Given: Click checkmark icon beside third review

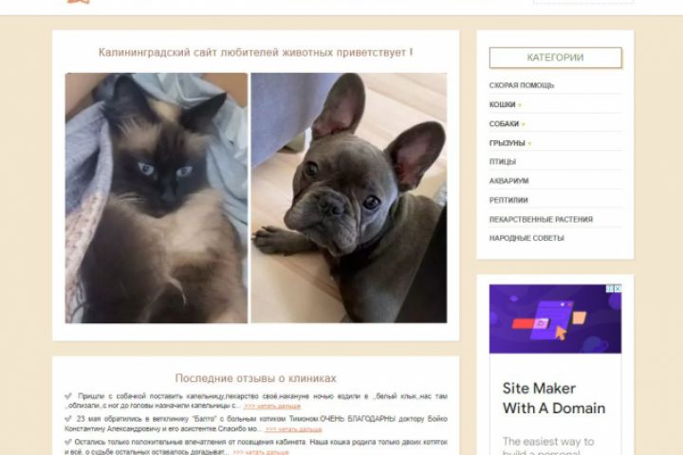Looking at the screenshot, I should click(68, 442).
